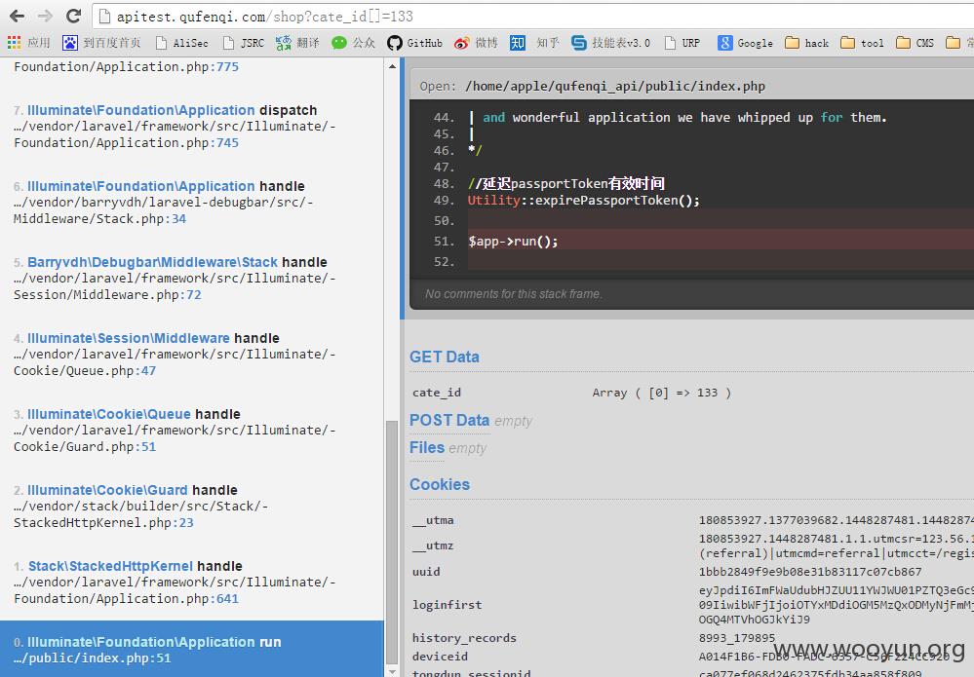Image resolution: width=974 pixels, height=677 pixels.
Task: Select stack frame 7 Application dispatch
Action: 192,127
